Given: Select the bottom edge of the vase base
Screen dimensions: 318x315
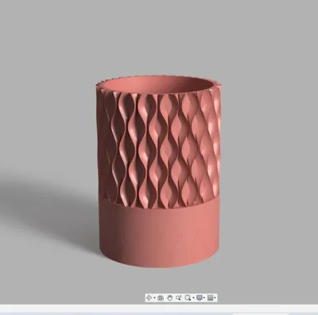Looking at the screenshot, I should tap(159, 266).
